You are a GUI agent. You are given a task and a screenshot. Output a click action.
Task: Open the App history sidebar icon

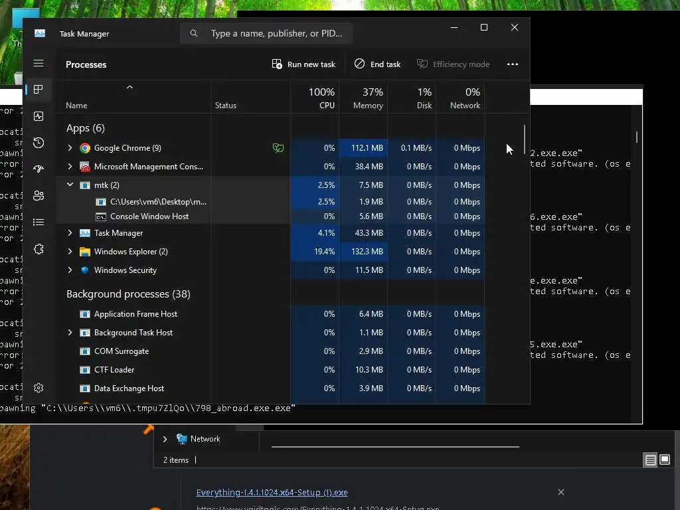[x=39, y=143]
